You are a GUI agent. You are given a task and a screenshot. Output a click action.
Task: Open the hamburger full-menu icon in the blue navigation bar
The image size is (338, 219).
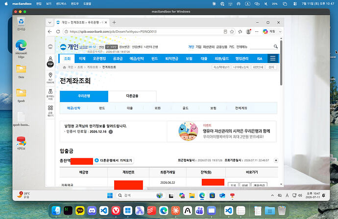(273, 58)
